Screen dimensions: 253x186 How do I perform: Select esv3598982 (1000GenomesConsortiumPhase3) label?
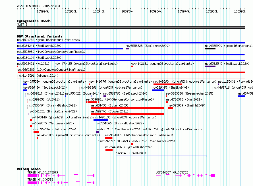[139, 135]
